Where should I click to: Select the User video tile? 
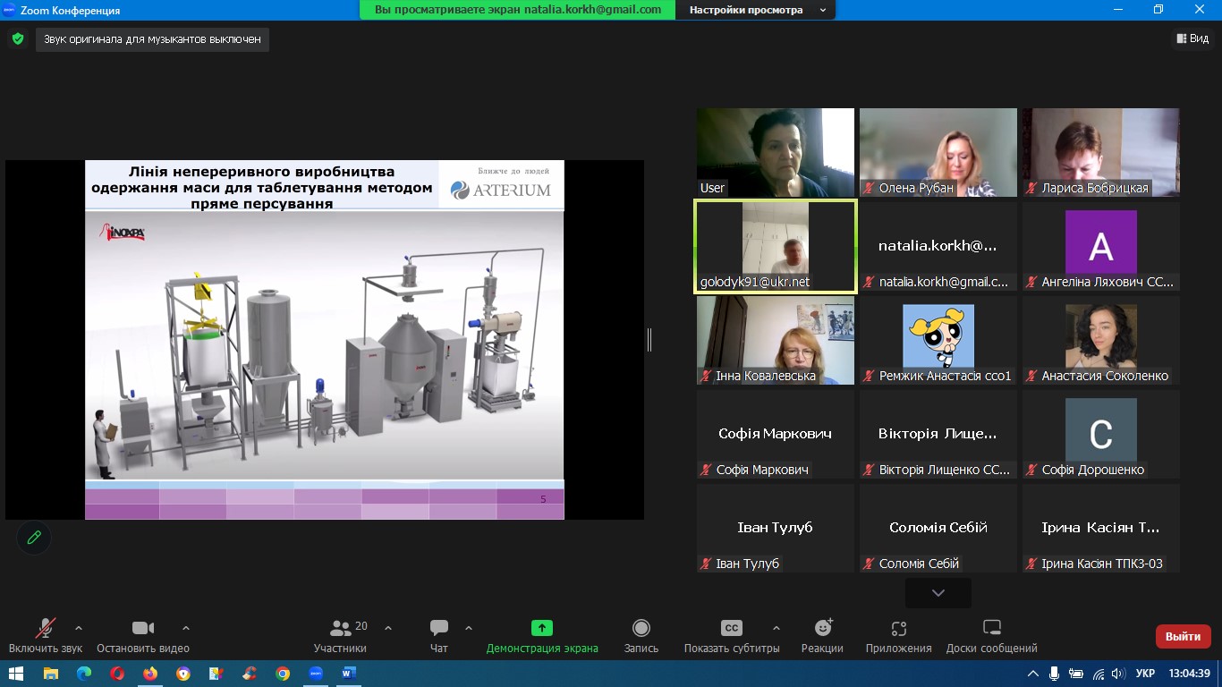(x=776, y=152)
